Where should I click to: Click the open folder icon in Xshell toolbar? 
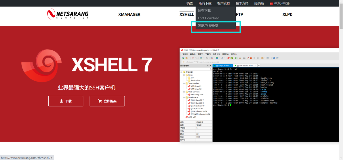coord(186,58)
